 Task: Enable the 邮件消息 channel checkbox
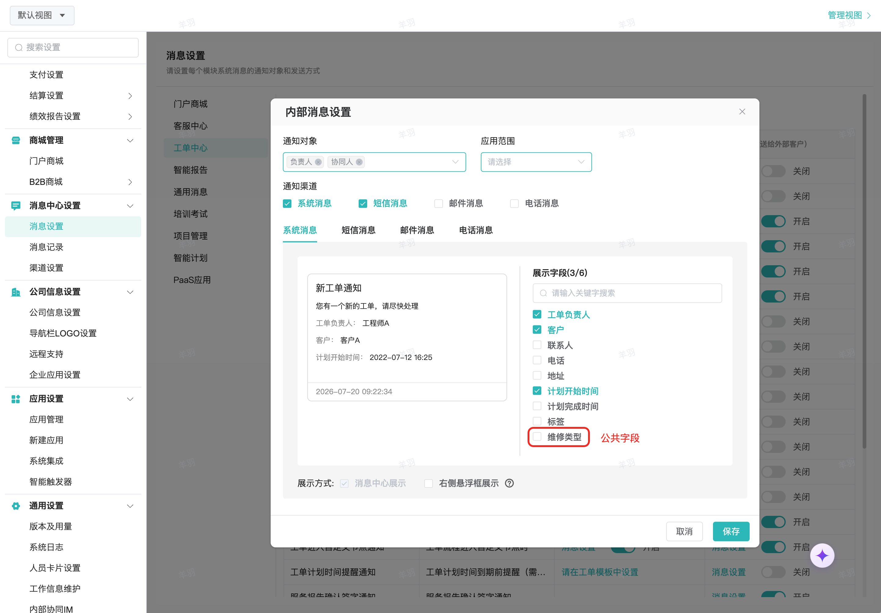coord(439,204)
